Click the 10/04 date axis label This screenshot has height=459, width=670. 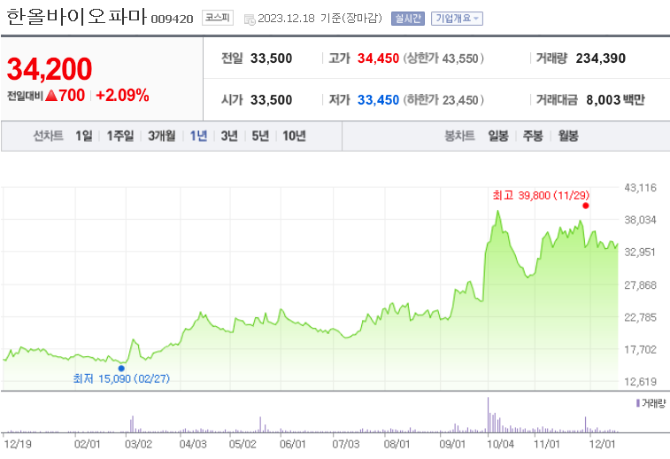[x=500, y=444]
